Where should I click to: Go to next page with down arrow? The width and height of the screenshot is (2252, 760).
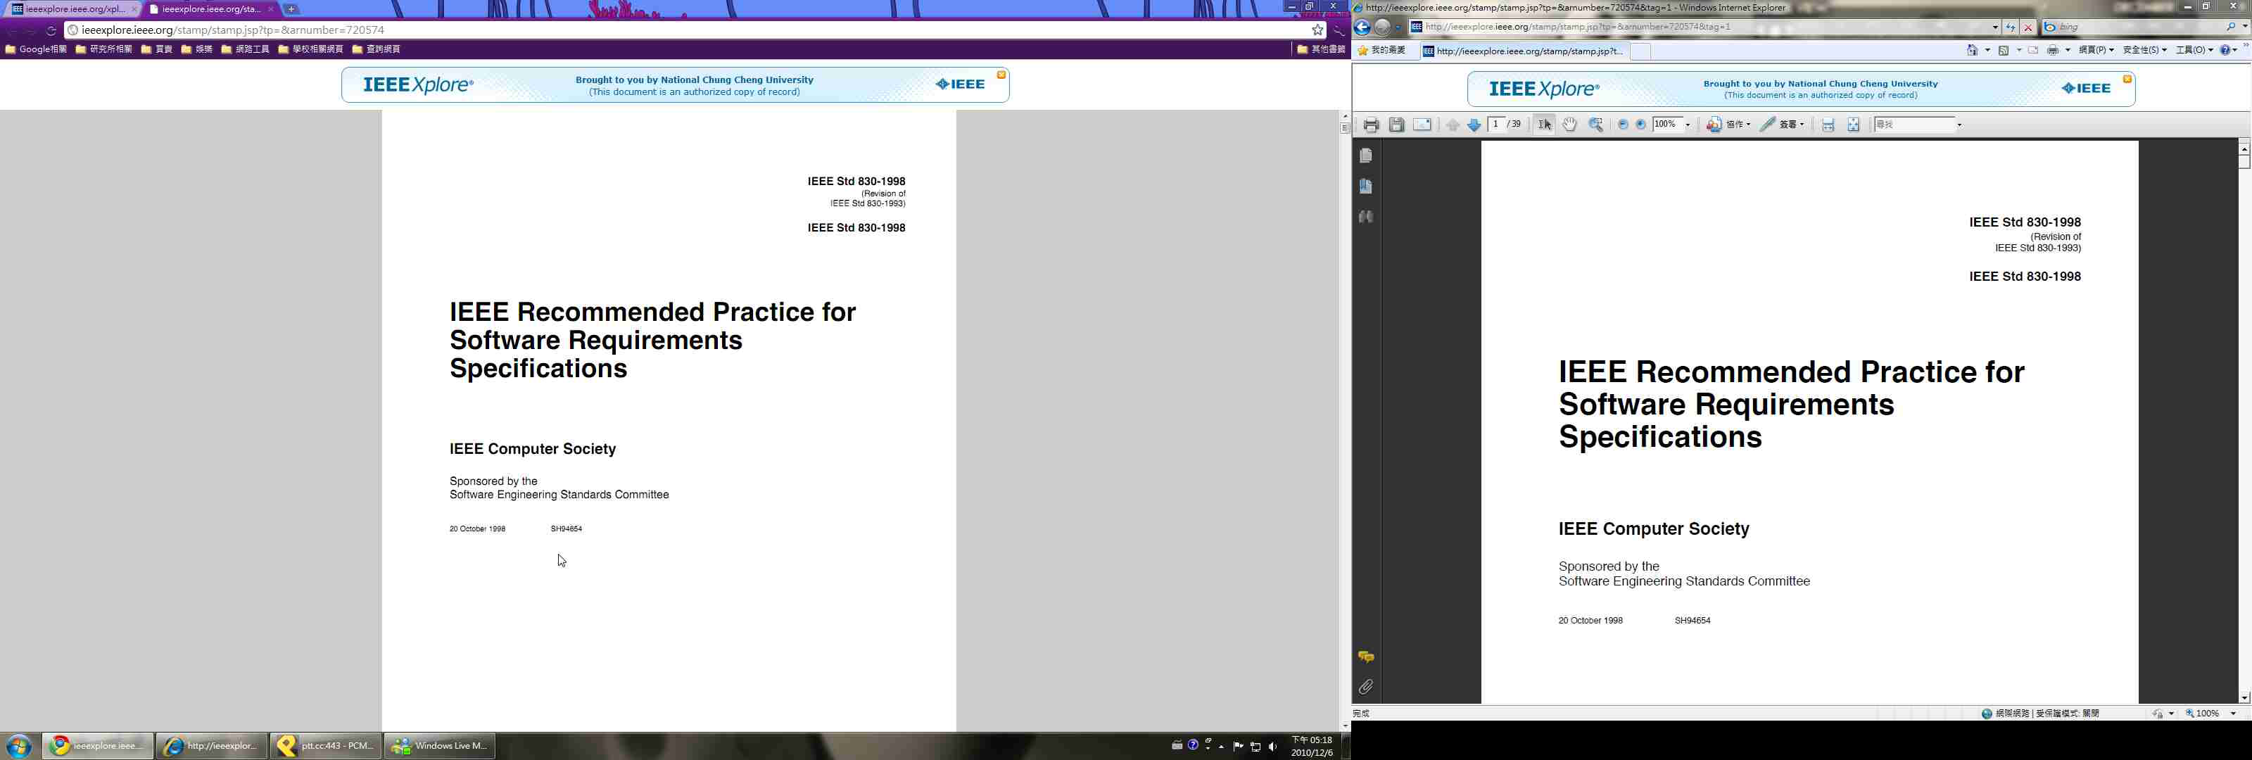pos(1474,125)
